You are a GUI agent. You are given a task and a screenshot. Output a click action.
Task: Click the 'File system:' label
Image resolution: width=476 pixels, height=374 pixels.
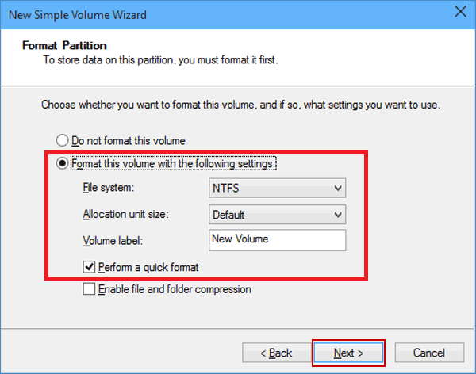coord(109,189)
